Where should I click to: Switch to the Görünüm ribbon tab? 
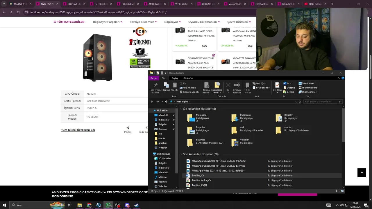tap(188, 78)
